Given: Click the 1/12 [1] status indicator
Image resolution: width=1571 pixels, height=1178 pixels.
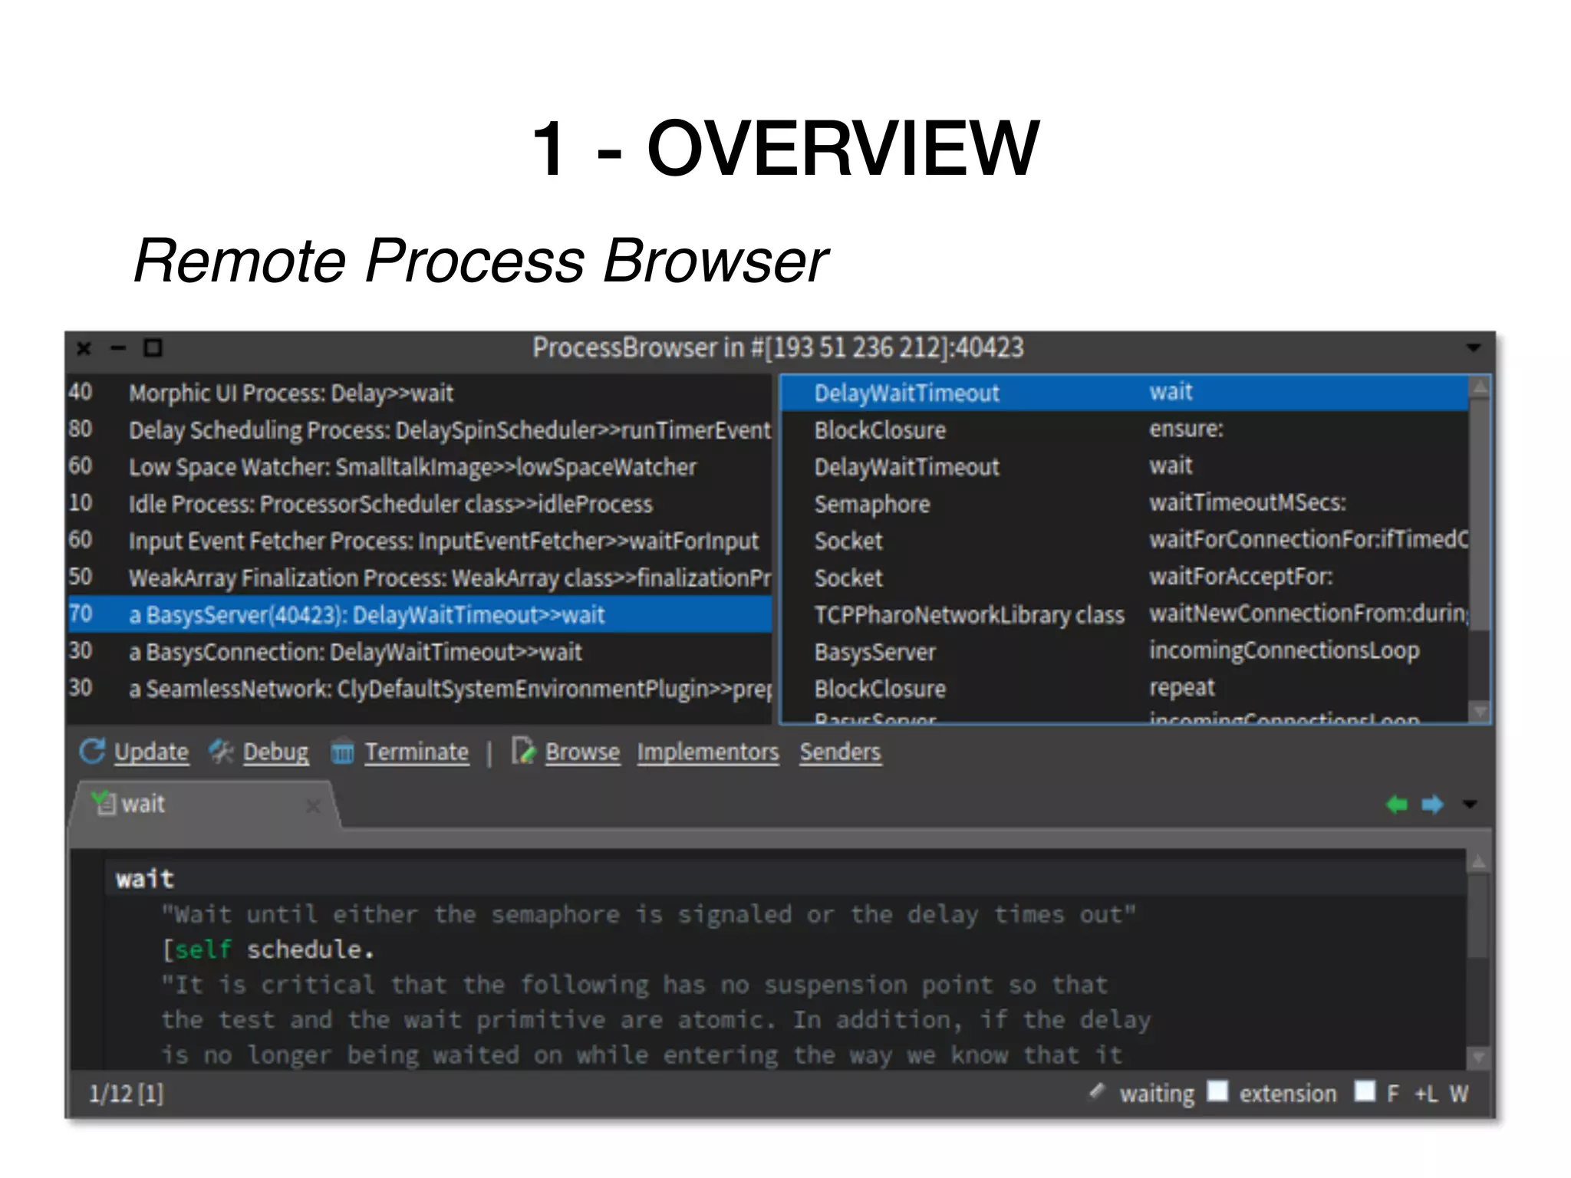Looking at the screenshot, I should coord(126,1094).
